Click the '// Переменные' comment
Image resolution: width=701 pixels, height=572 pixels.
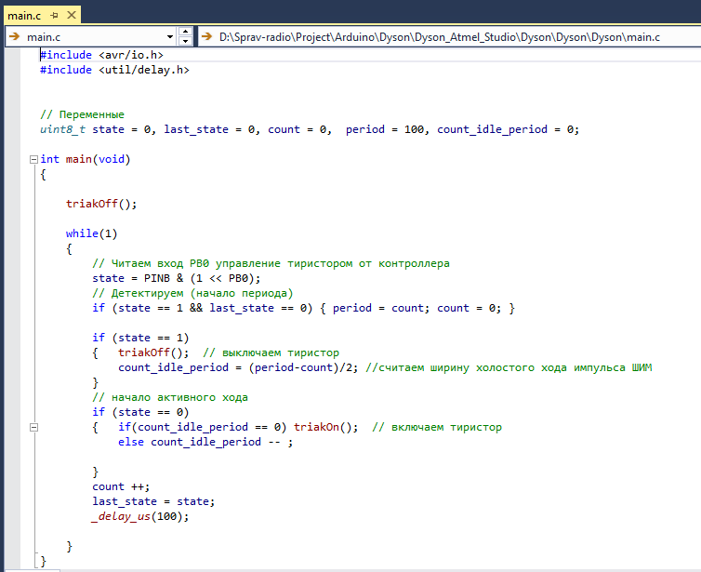click(82, 114)
